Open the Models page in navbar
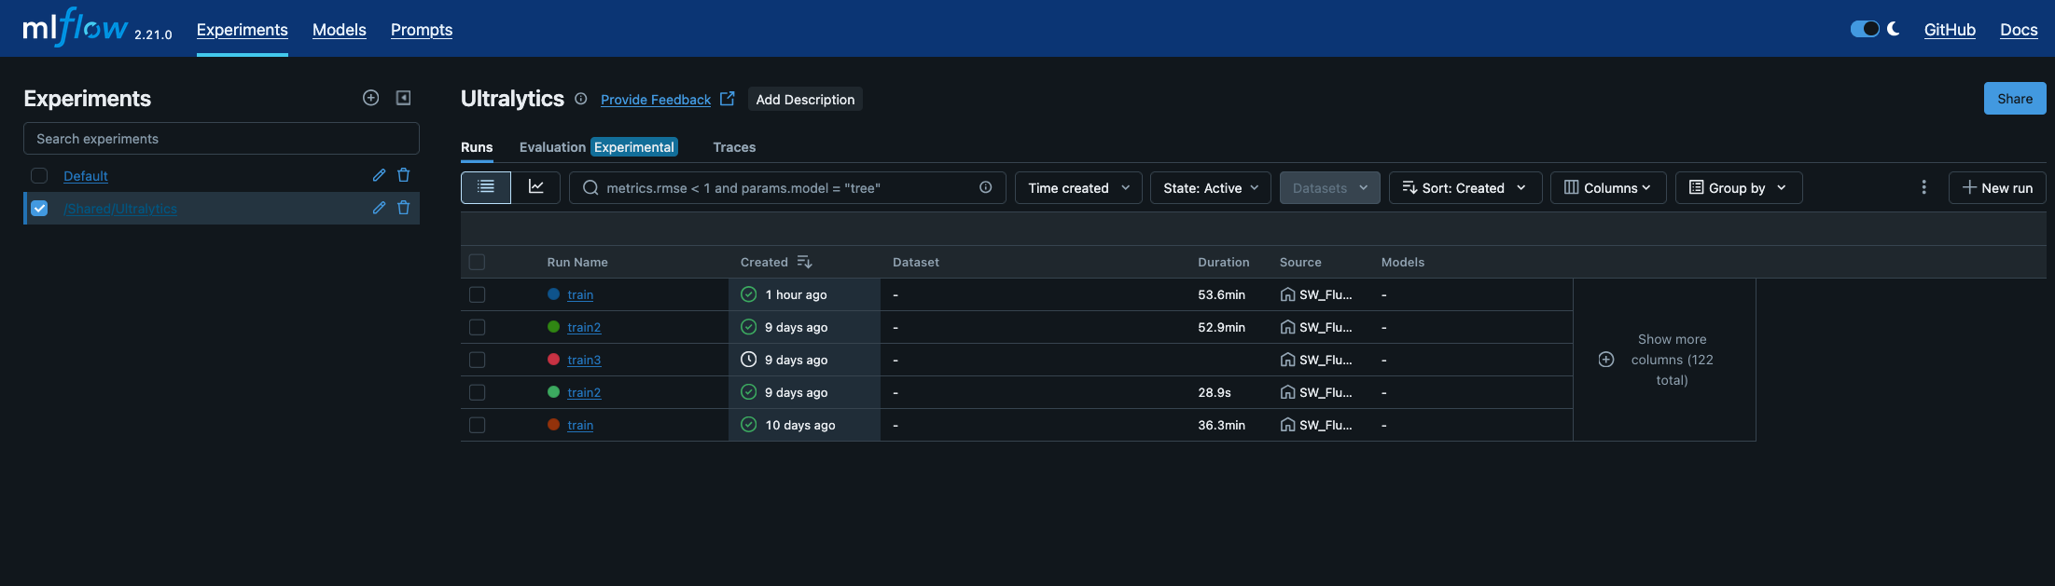The image size is (2055, 586). pyautogui.click(x=340, y=30)
